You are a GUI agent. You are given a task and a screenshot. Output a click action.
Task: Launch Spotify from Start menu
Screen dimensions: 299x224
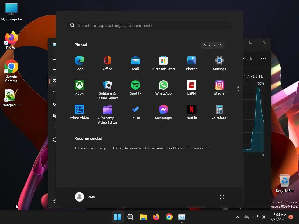(135, 88)
